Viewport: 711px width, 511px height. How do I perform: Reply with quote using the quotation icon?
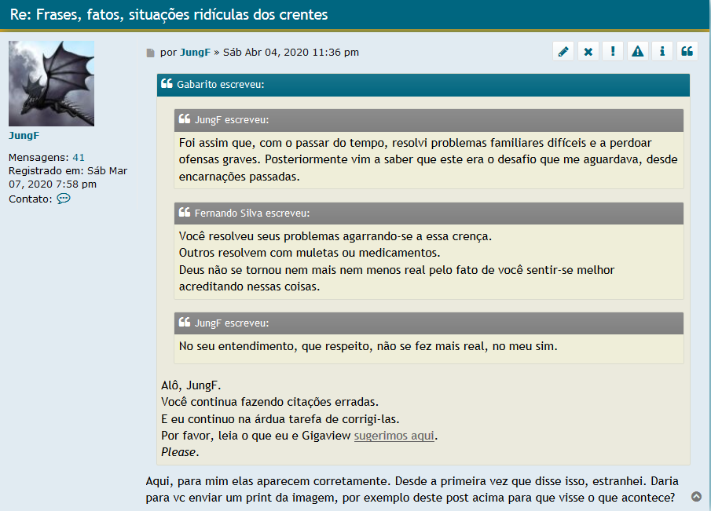tap(687, 51)
